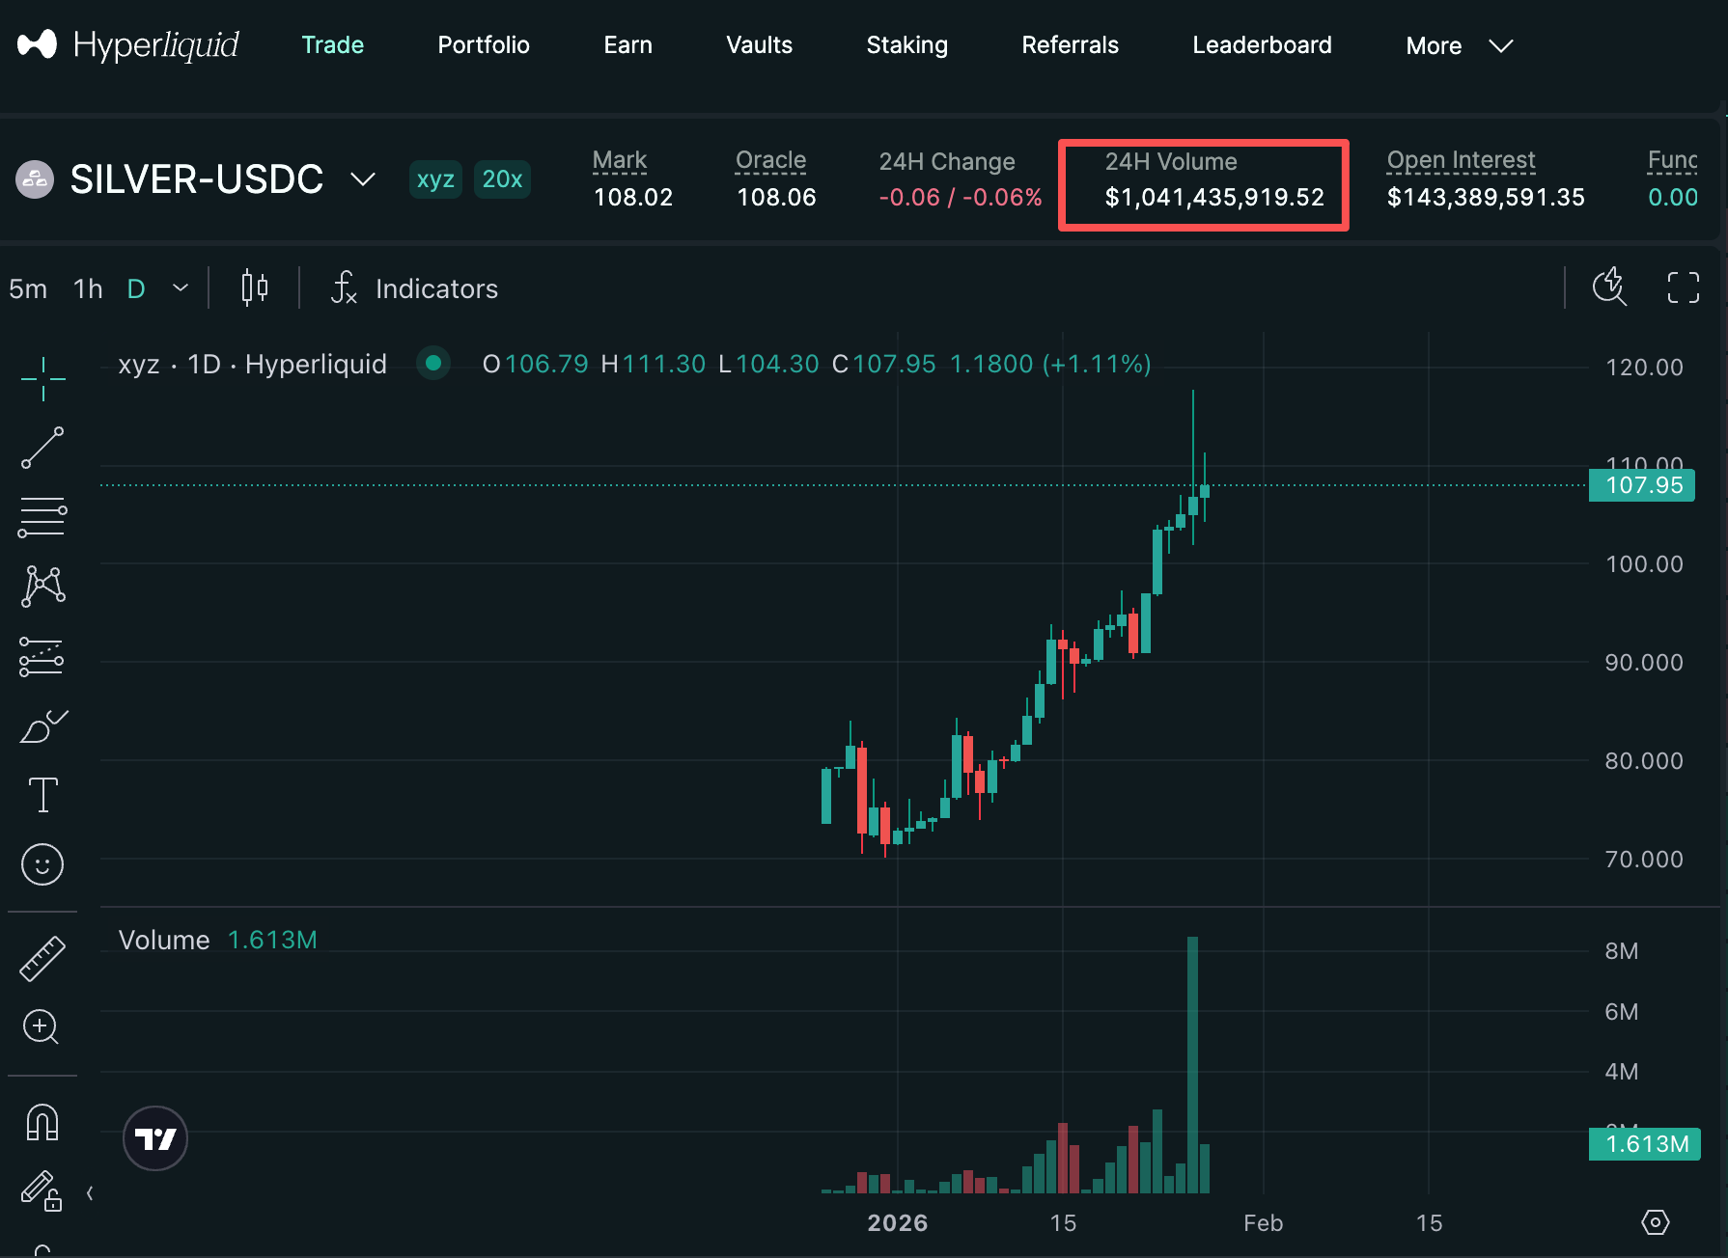Viewport: 1728px width, 1258px height.
Task: Open the emoji sticker tool
Action: [42, 864]
